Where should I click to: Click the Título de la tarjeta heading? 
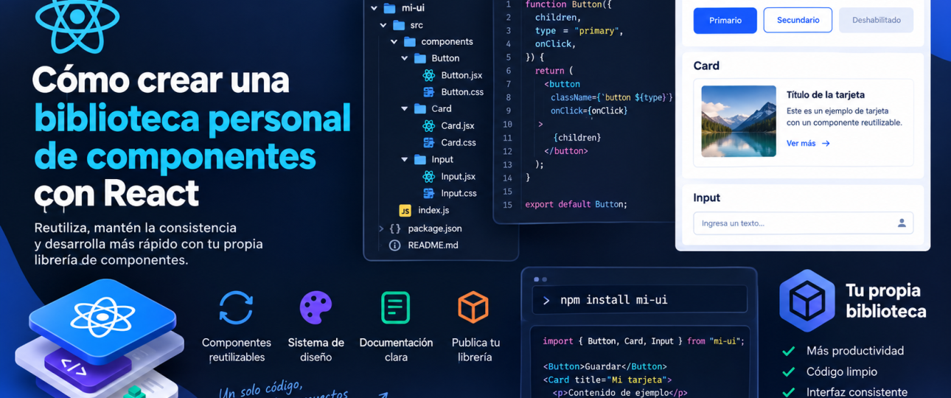coord(826,95)
